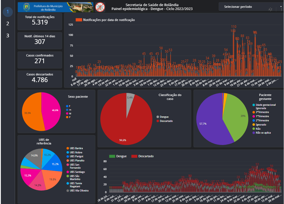Image resolution: width=284 pixels, height=204 pixels.
Task: Go to dashboard page 1
Action: coord(8,12)
